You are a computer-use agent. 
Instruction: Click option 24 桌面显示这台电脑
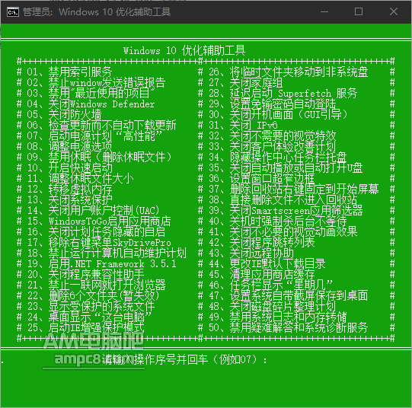[x=89, y=317]
